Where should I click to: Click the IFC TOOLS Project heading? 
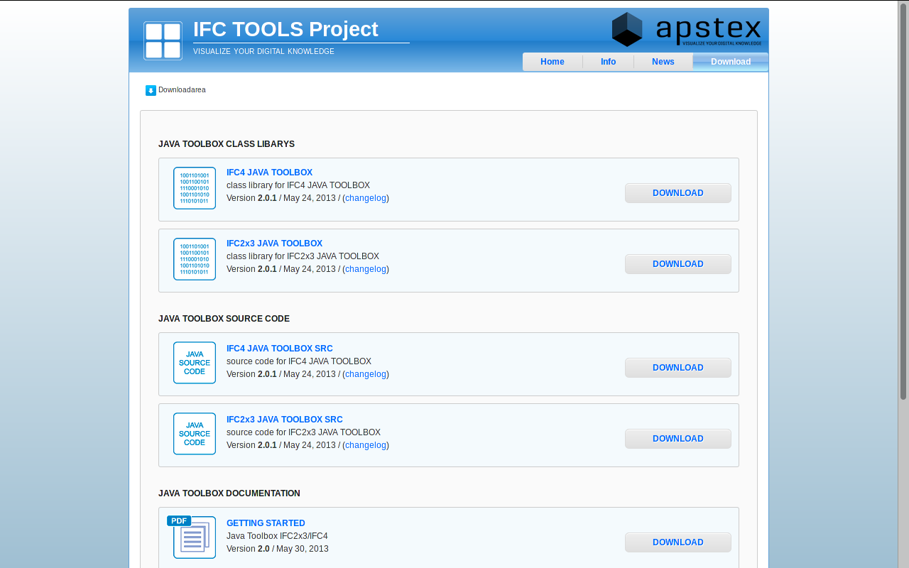[x=285, y=29]
